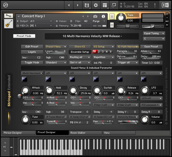
Task: Show instrument info icon
Action: (x=103, y=16)
